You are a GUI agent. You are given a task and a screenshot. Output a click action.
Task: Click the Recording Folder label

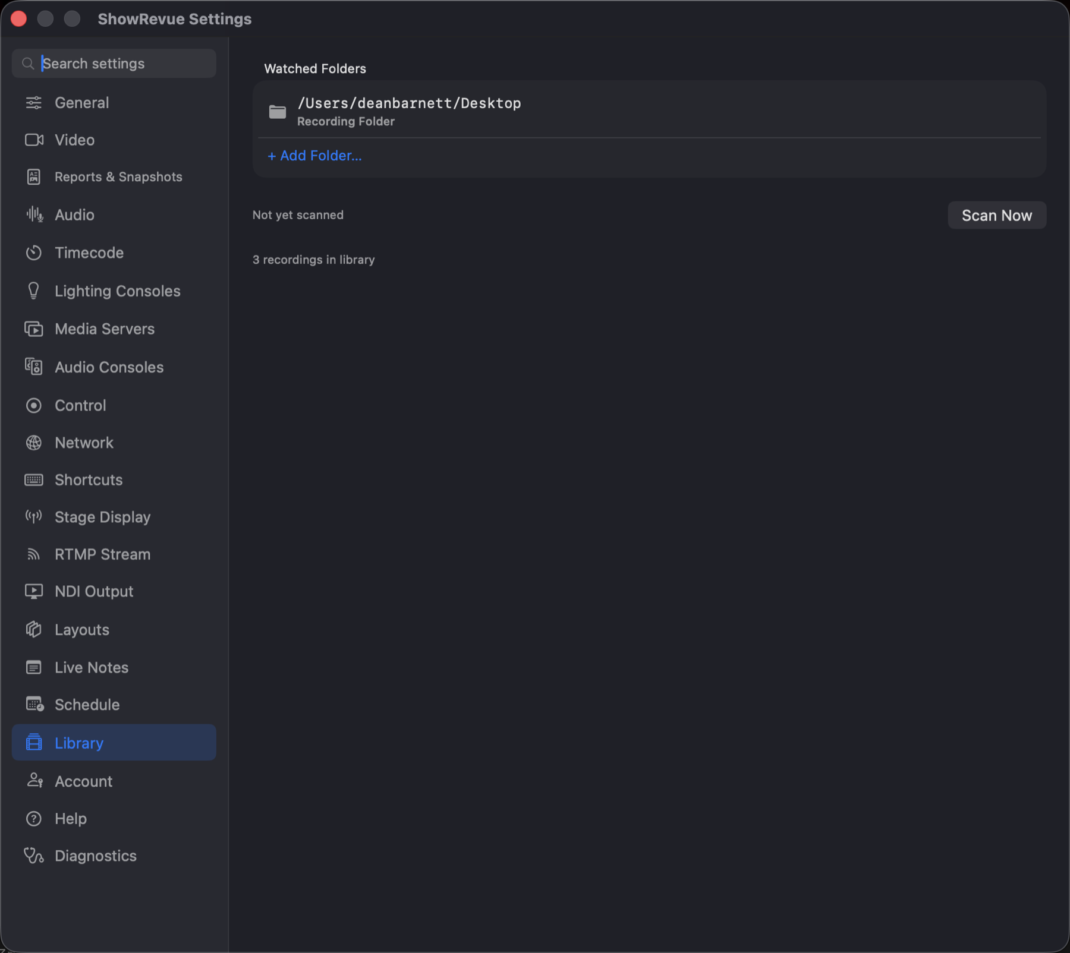click(x=345, y=121)
